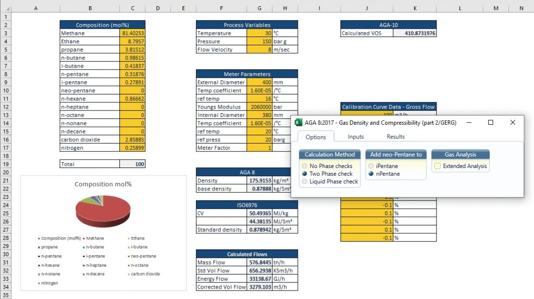The width and height of the screenshot is (534, 299).
Task: Click the Calculated VOS value 410.8731976
Action: click(x=415, y=33)
